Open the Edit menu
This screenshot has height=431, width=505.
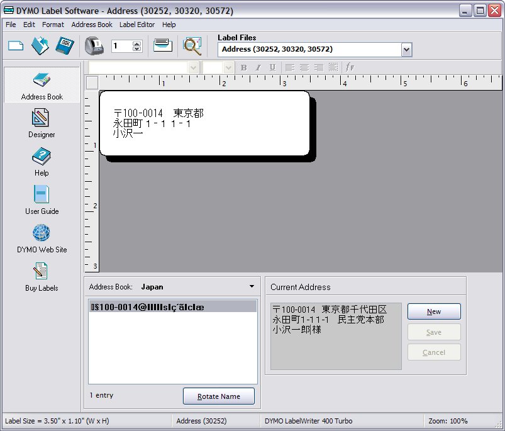[x=29, y=25]
